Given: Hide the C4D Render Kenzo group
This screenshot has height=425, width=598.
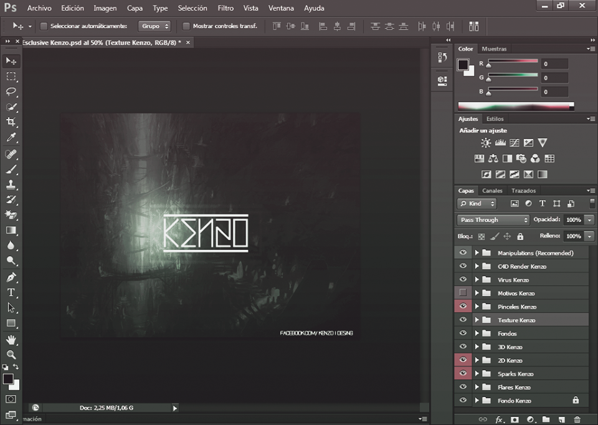Looking at the screenshot, I should tap(463, 266).
